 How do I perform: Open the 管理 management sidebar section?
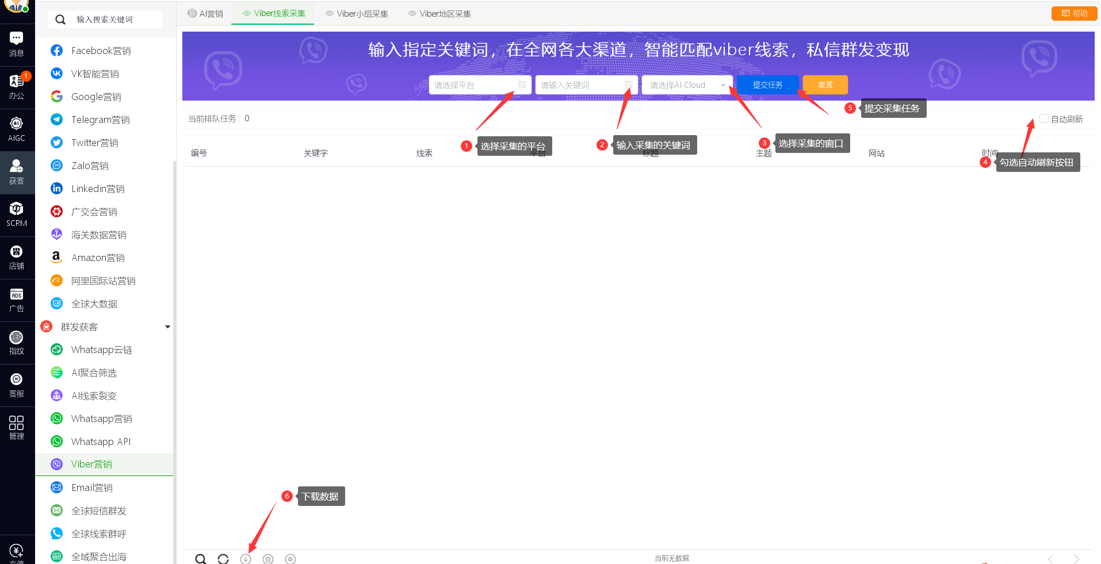(17, 427)
